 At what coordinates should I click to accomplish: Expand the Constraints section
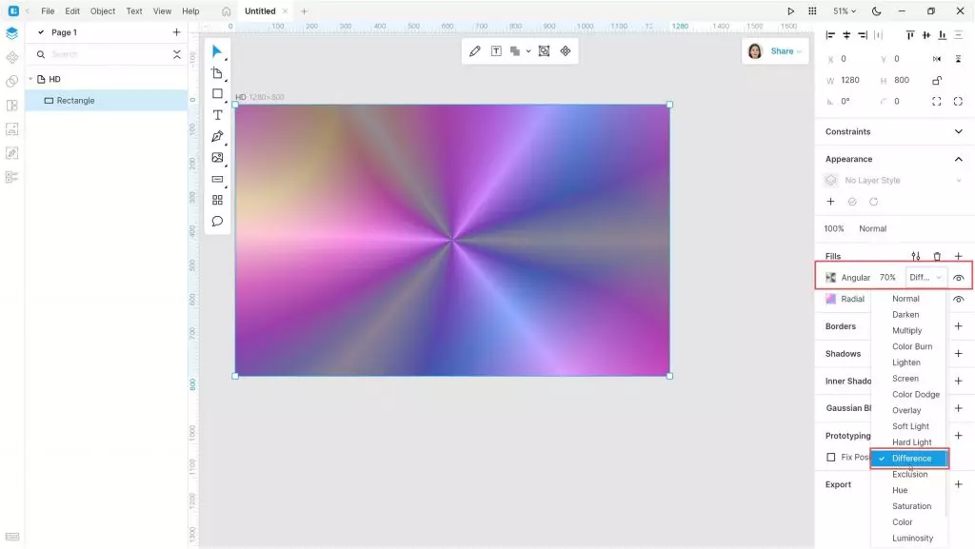click(x=958, y=131)
